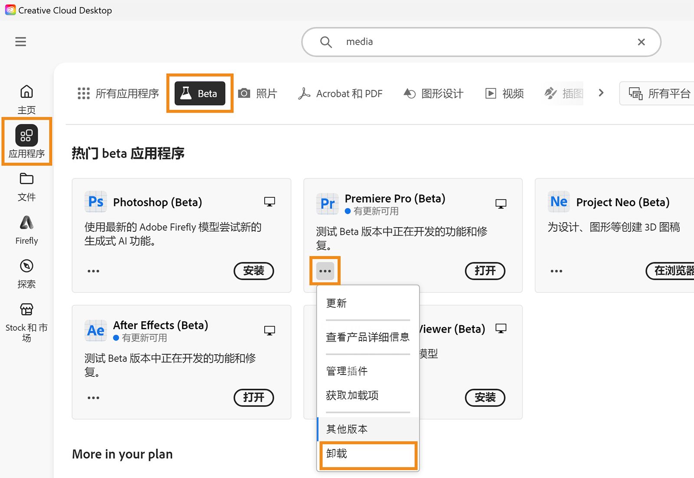This screenshot has width=694, height=478.
Task: Click 在浏览器 button for Project Neo
Action: 670,271
